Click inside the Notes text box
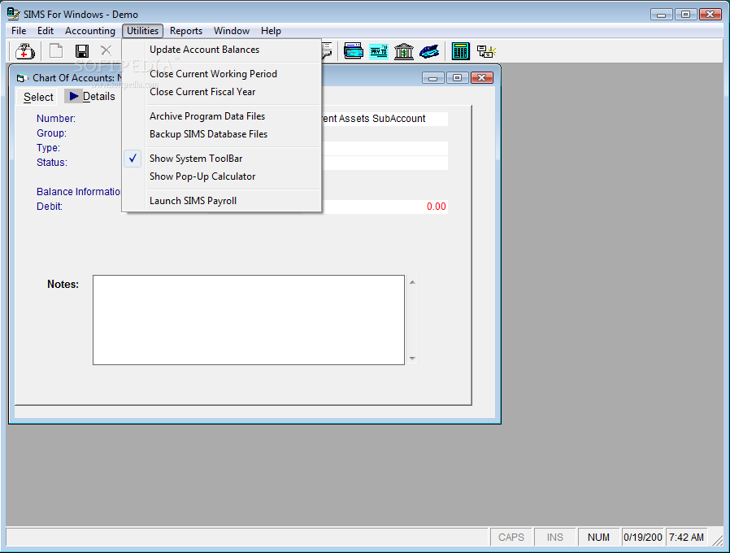 [x=249, y=320]
